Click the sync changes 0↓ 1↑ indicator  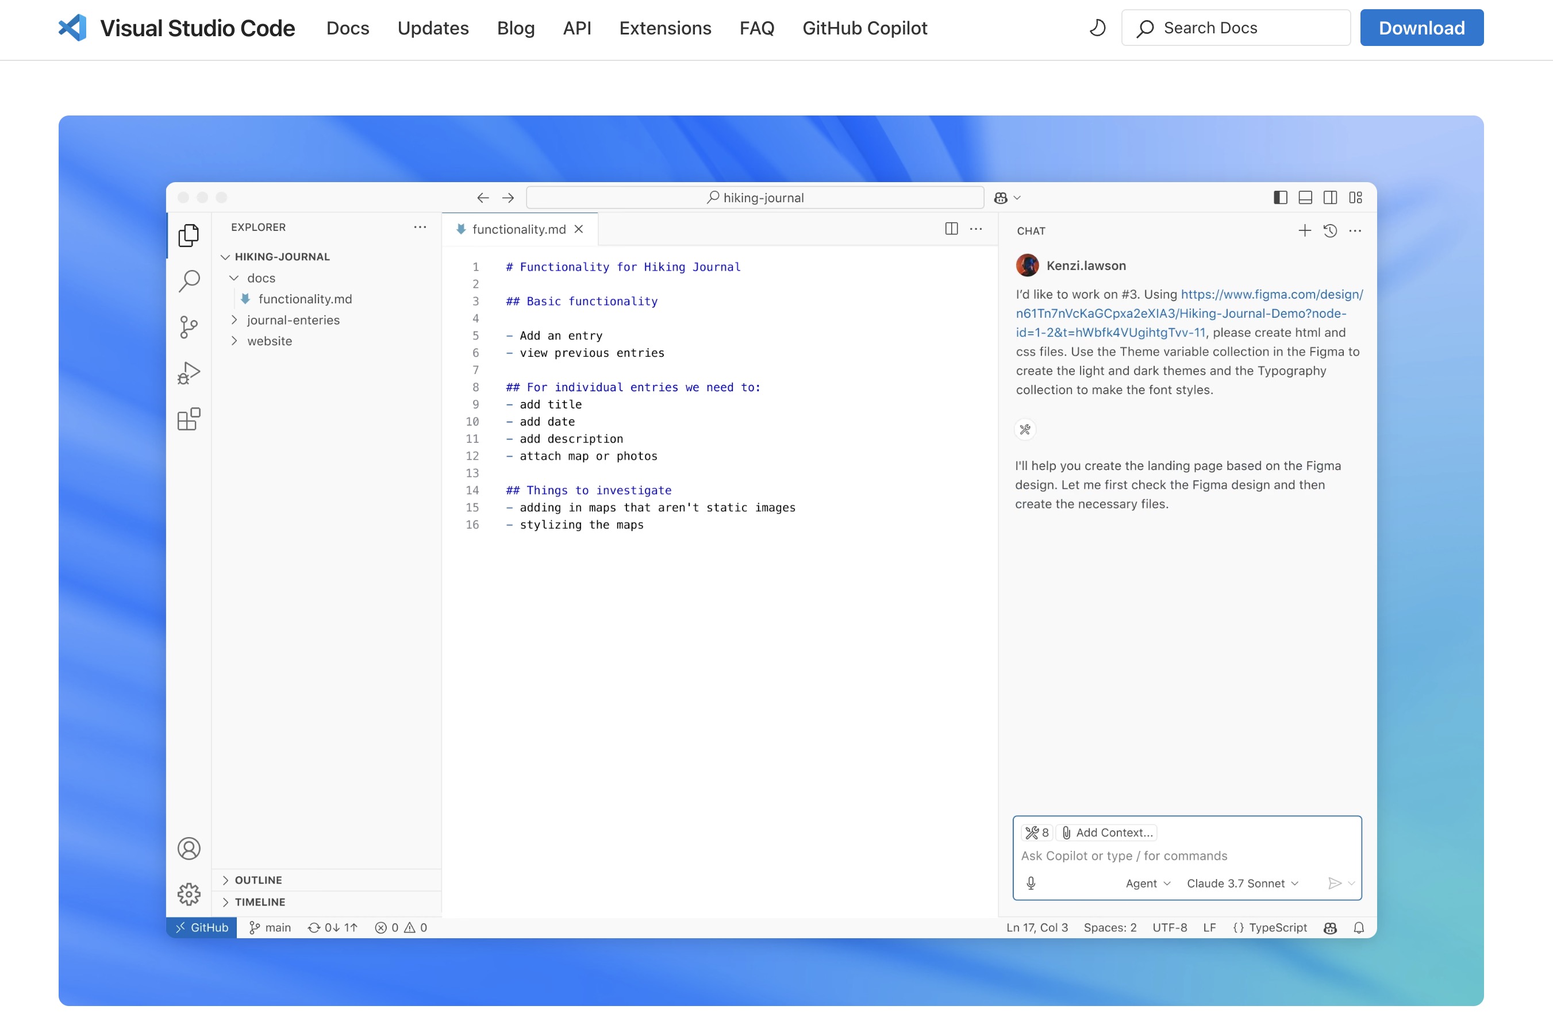coord(333,927)
